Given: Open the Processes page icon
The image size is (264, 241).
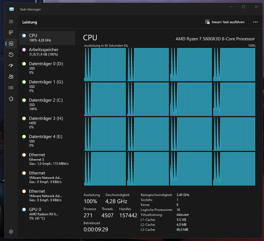Looking at the screenshot, I should point(11,33).
